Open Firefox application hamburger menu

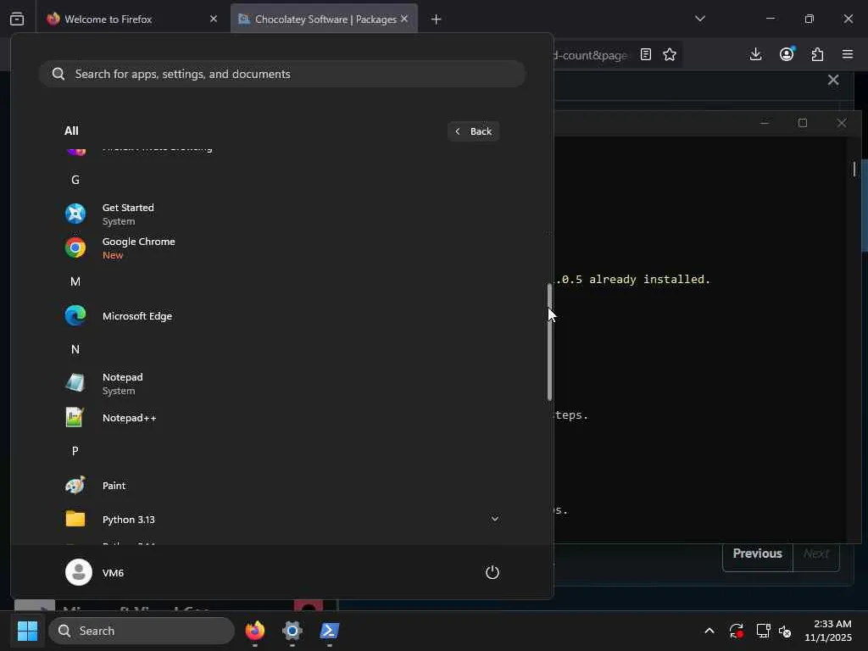pos(848,54)
